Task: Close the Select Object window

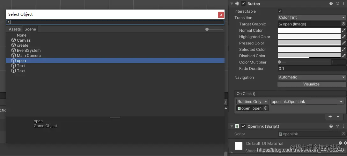Action: [x=221, y=15]
